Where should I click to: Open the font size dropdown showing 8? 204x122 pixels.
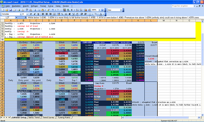pos(27,14)
